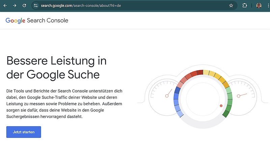Screen dimensions: 270x160
Task: Click the paragraph starting with Die Tools und Berichte
Action: tap(64, 104)
